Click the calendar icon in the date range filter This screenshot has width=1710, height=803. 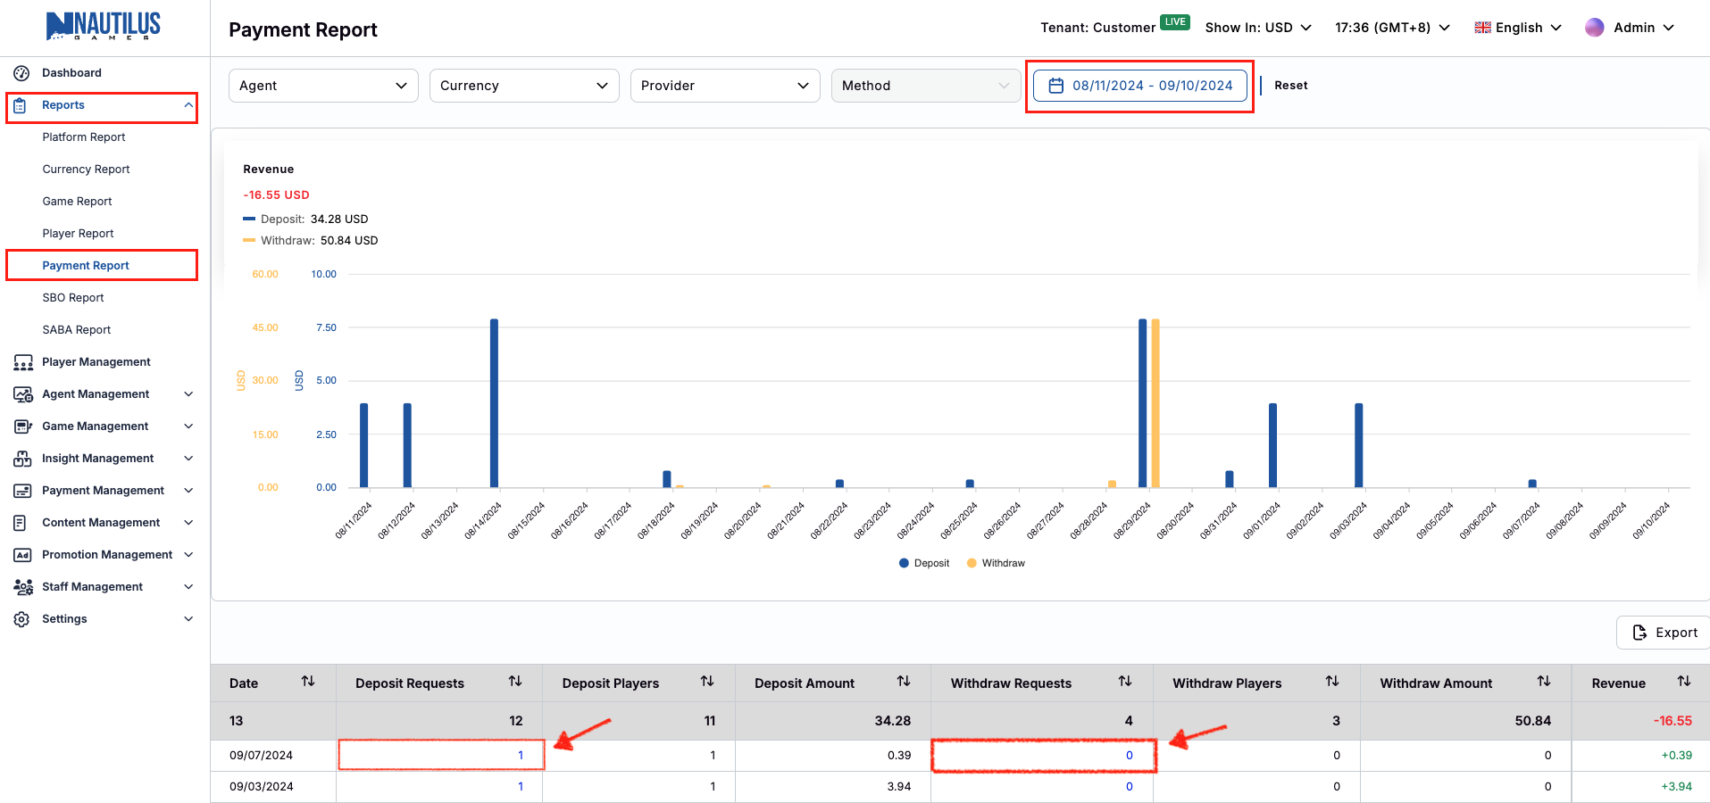(1056, 85)
